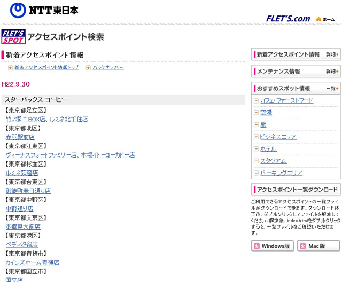Image resolution: width=342 pixels, height=282 pixels.
Task: Click the 【東京都文京区】 label
Action: (x=26, y=217)
